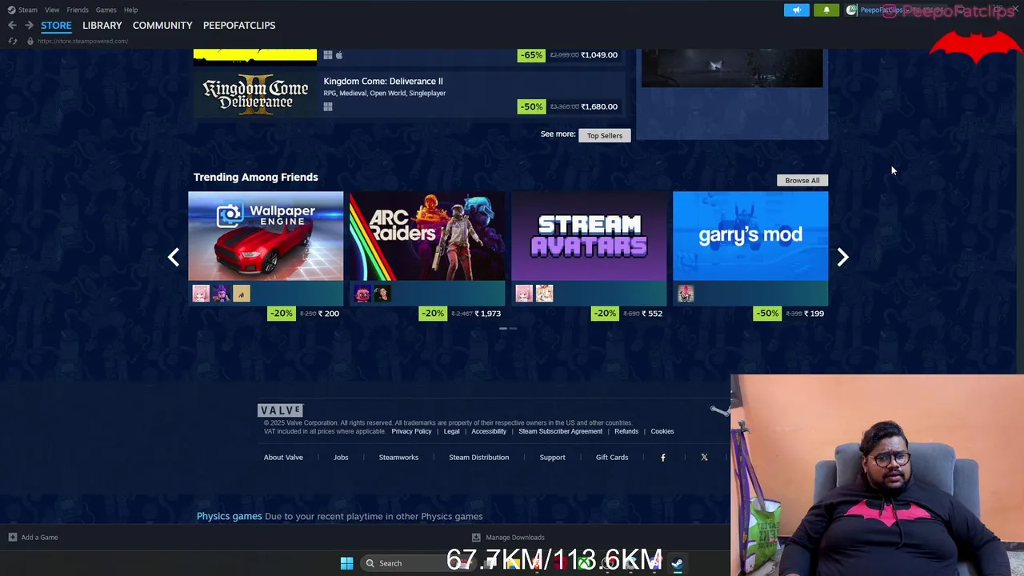This screenshot has width=1024, height=576.
Task: Click the -50% ₹1,680.00 price for Kingdom Come
Action: tap(569, 106)
